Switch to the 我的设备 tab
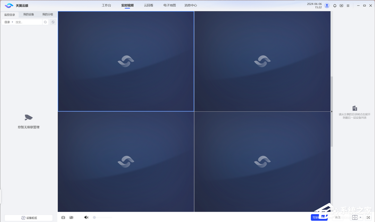Image resolution: width=375 pixels, height=222 pixels. (29, 14)
